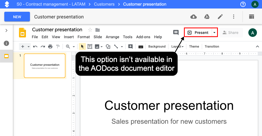
Task: Open in Google Drive icon
Action: click(x=207, y=17)
